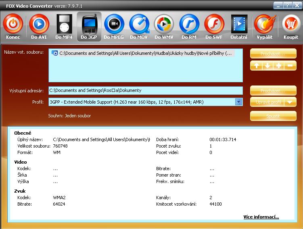Click the Upravit profil button

pyautogui.click(x=267, y=102)
